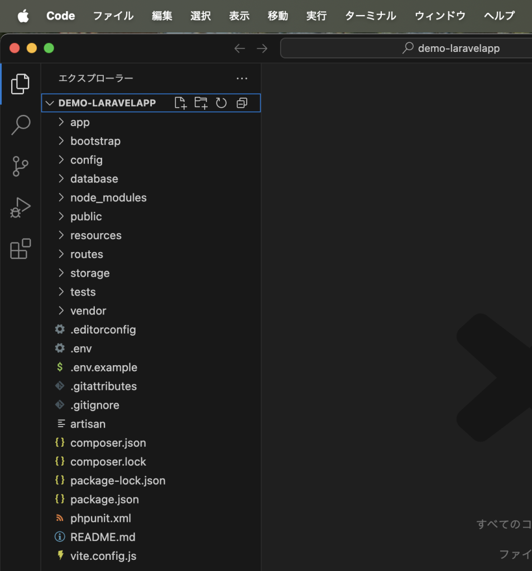Click the New Folder icon in explorer header

[x=200, y=103]
